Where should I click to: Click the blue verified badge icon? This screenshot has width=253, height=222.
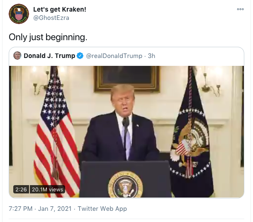coord(80,56)
